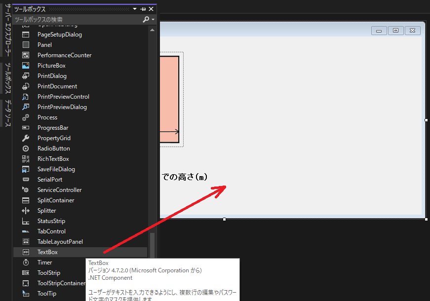This screenshot has width=430, height=301.
Task: Click the PrintDocument icon
Action: pos(26,86)
